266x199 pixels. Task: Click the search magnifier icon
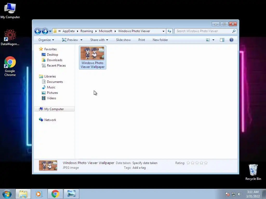234,31
